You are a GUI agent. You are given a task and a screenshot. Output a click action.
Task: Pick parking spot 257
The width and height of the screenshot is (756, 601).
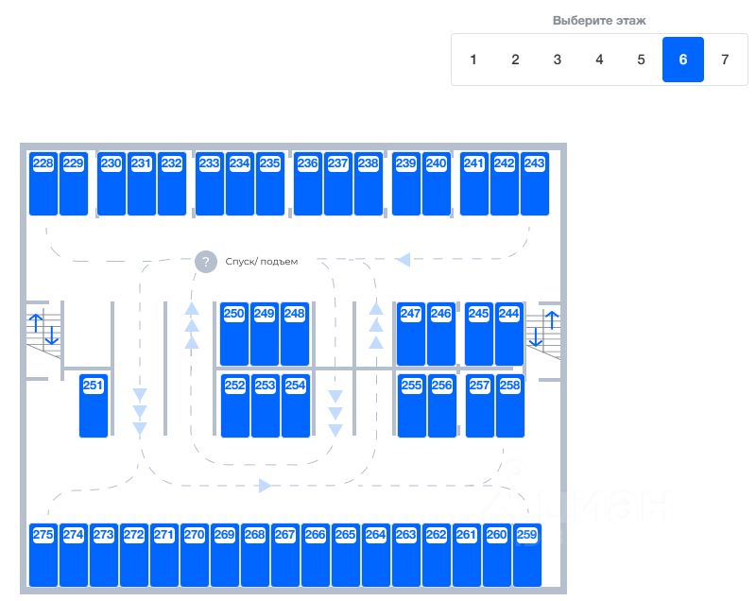click(480, 405)
